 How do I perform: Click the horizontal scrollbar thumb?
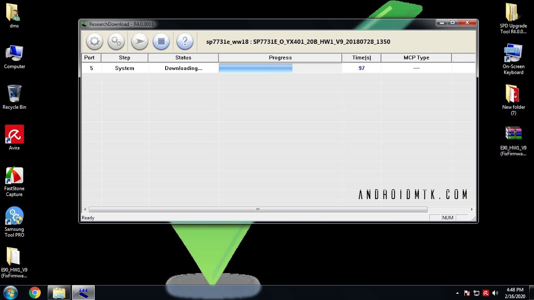coord(258,209)
